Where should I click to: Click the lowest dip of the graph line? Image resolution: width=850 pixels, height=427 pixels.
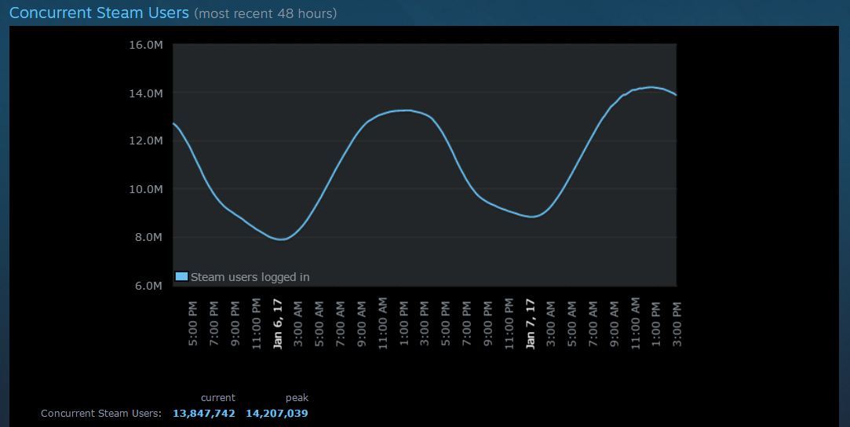click(x=280, y=239)
